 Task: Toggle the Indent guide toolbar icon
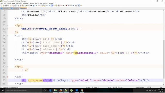52,5
